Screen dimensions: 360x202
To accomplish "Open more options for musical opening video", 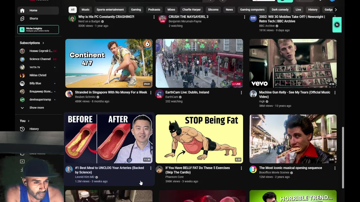I will pyautogui.click(x=335, y=168).
